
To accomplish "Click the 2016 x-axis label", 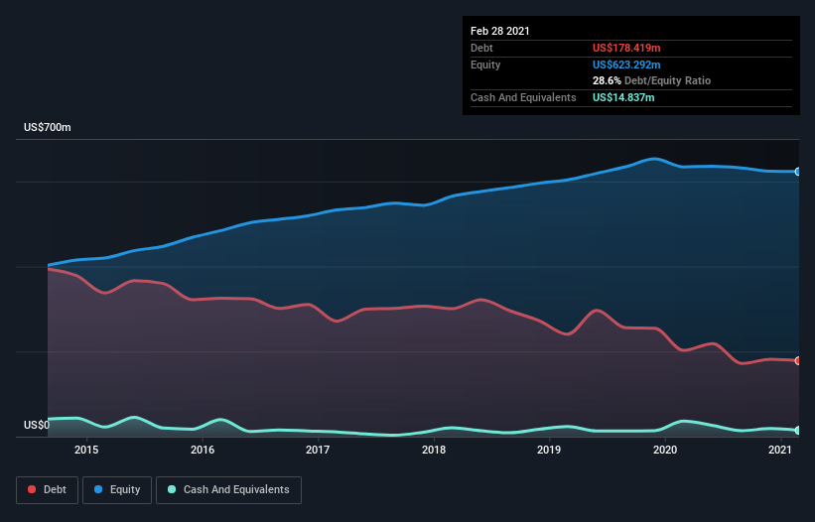I will [203, 450].
